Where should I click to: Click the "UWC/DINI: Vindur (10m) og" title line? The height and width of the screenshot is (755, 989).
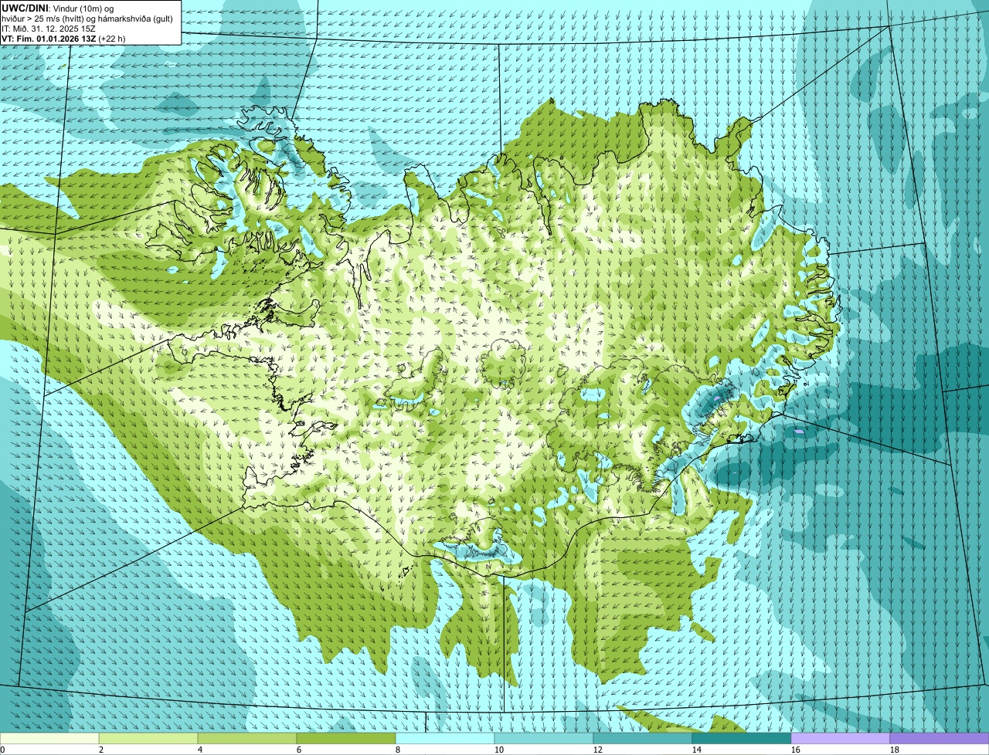(x=58, y=8)
